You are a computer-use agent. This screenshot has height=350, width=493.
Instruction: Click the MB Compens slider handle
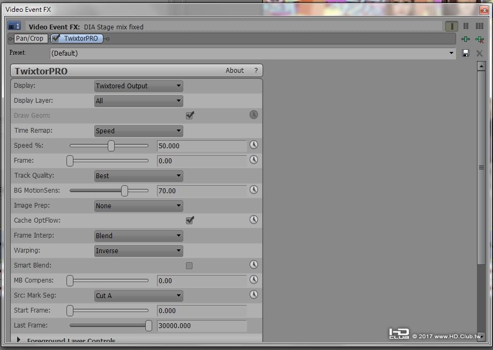point(70,280)
